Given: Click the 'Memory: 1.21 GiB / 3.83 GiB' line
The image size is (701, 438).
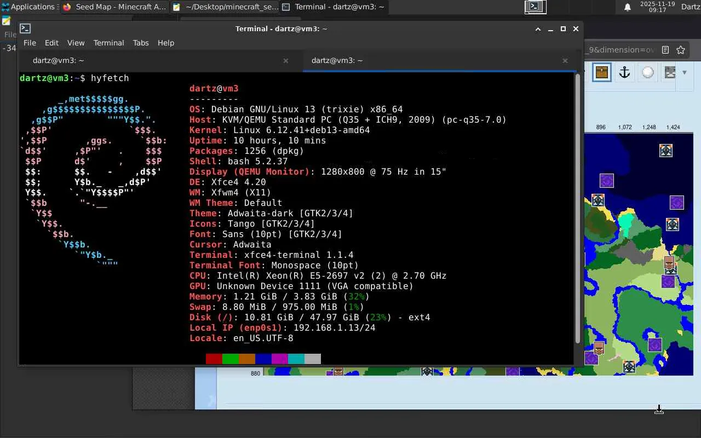Looking at the screenshot, I should tap(279, 297).
